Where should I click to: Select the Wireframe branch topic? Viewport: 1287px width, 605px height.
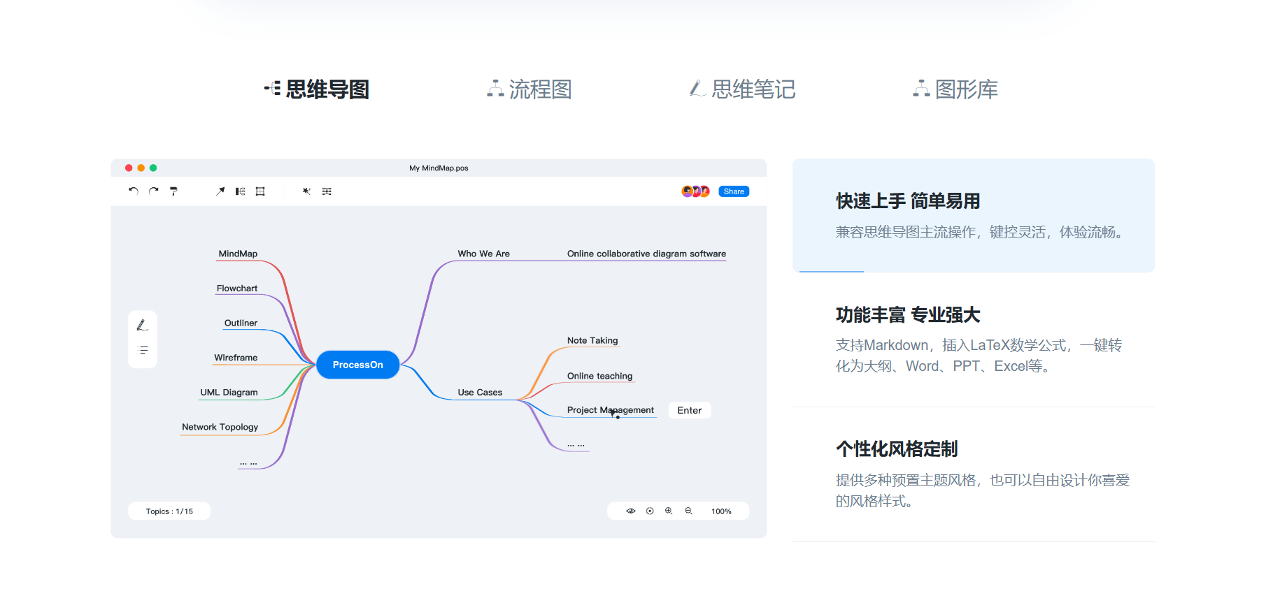[236, 357]
